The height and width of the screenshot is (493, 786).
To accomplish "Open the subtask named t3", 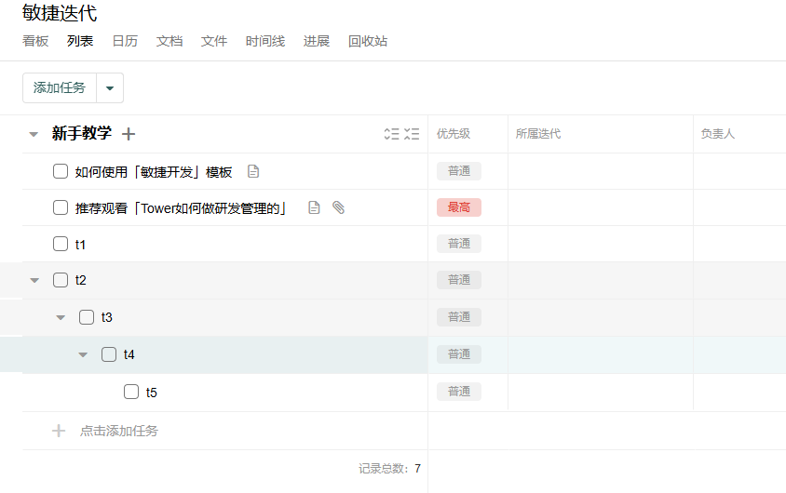I will pos(107,317).
